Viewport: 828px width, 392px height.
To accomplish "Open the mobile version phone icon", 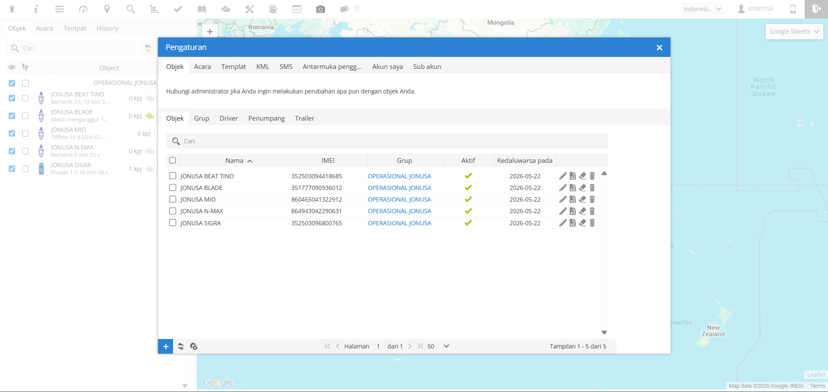I will 793,9.
